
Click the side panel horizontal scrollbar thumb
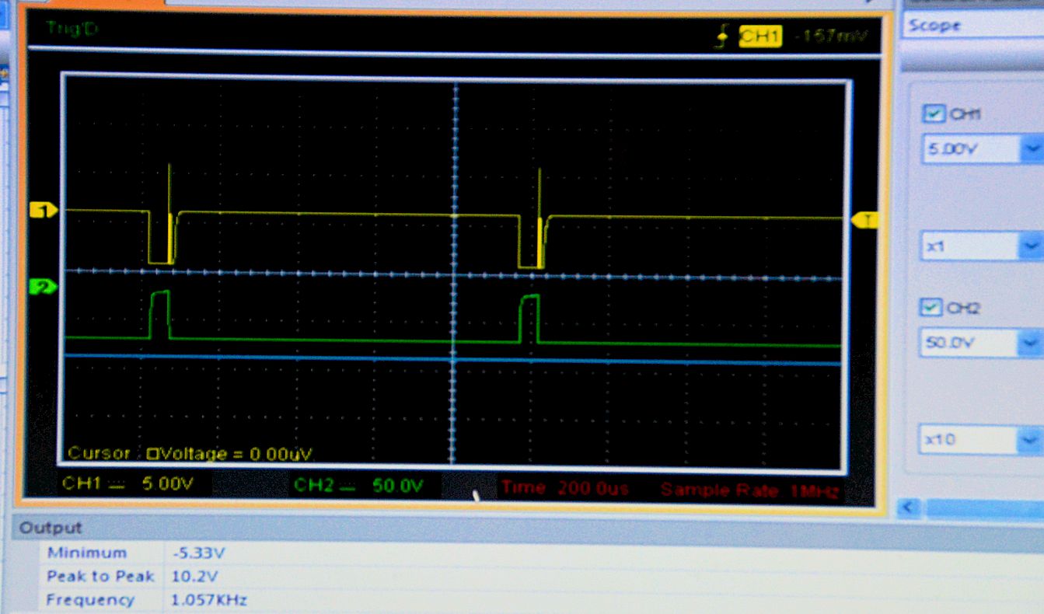[x=983, y=509]
